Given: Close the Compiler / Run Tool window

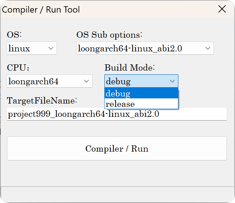Looking at the screenshot, I should (222, 9).
